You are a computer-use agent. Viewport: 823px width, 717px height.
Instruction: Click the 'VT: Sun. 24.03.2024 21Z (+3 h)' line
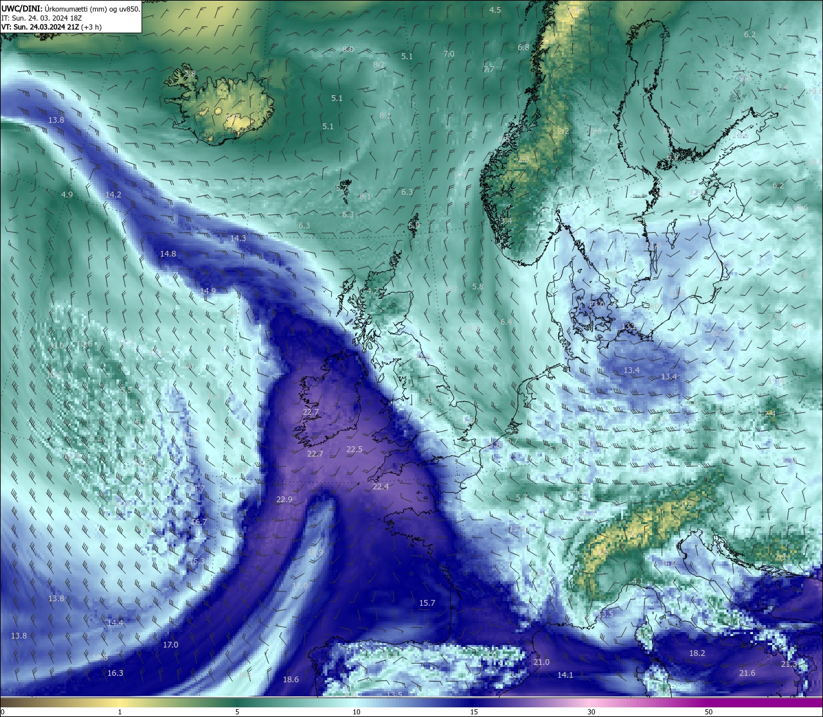[51, 27]
